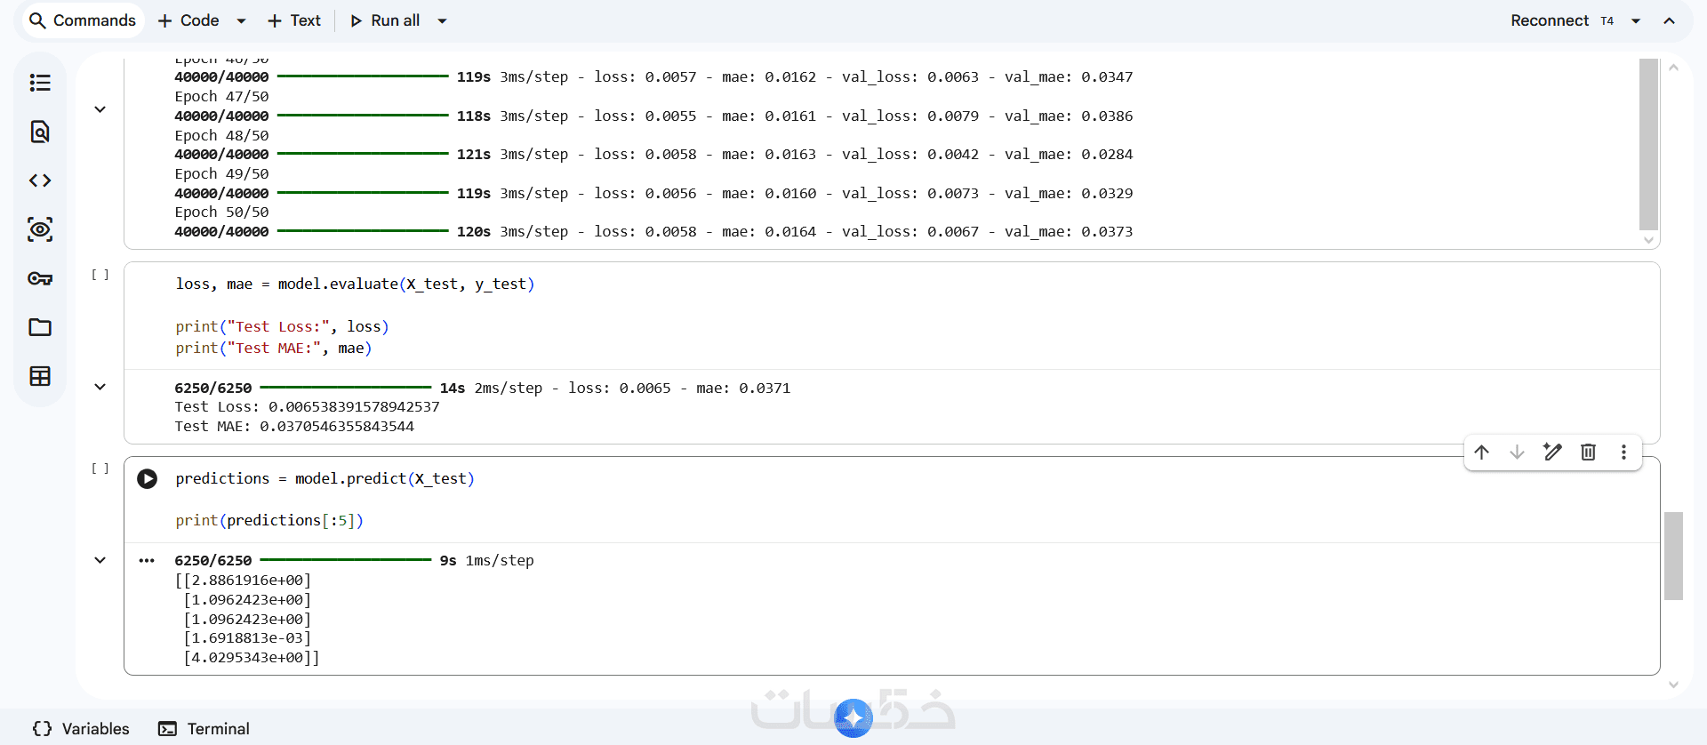Click the Epoch 47/50 output line
The width and height of the screenshot is (1707, 745).
pos(221,97)
